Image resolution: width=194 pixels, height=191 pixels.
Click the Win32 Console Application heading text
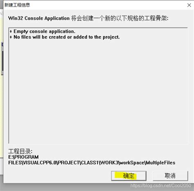[x=39, y=18]
